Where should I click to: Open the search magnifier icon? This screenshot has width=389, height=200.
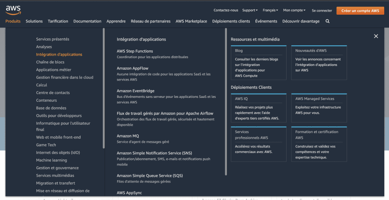coord(328,21)
